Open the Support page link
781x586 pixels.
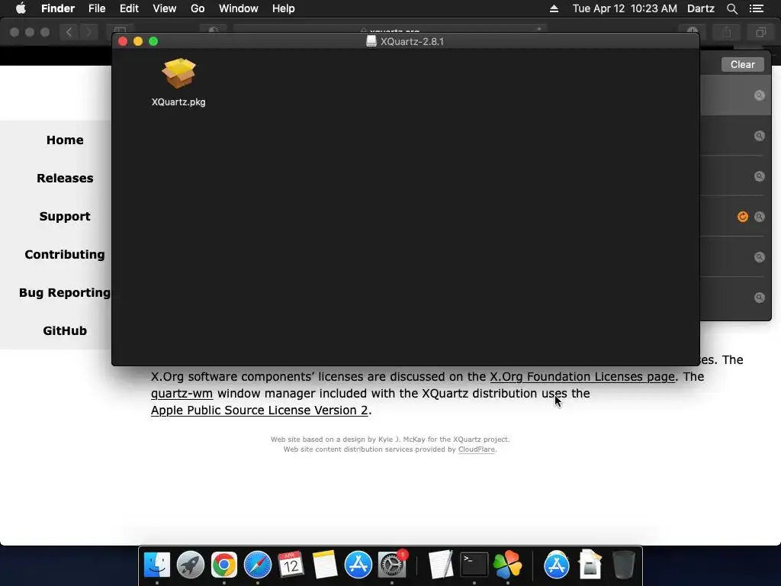click(x=65, y=216)
